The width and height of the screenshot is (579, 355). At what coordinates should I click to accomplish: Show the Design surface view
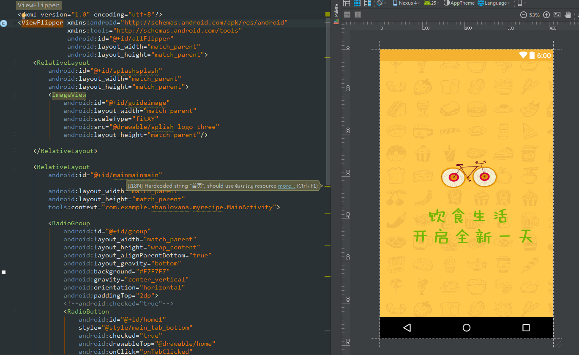347,3
